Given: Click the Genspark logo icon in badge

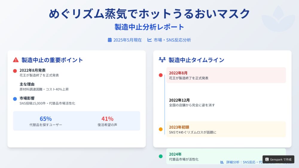Looking at the screenshot, I should point(267,159).
